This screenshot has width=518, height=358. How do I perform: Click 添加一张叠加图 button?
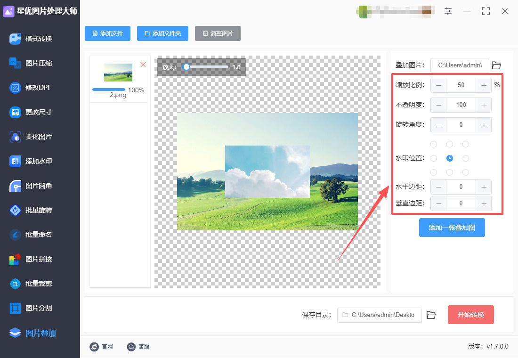click(x=452, y=228)
